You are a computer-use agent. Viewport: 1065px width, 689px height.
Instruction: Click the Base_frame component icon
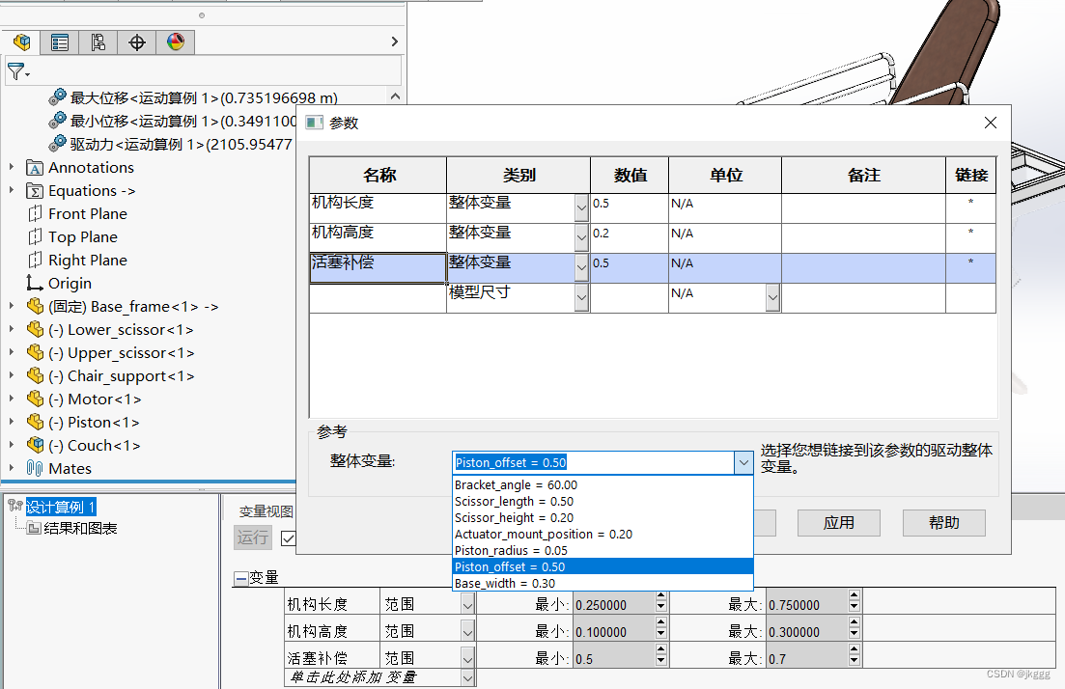click(36, 306)
